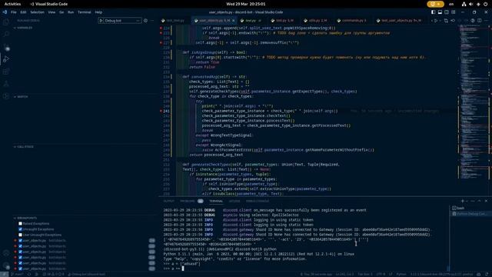Create a new terminal with the plus icon
The height and width of the screenshot is (277, 492).
(x=463, y=201)
